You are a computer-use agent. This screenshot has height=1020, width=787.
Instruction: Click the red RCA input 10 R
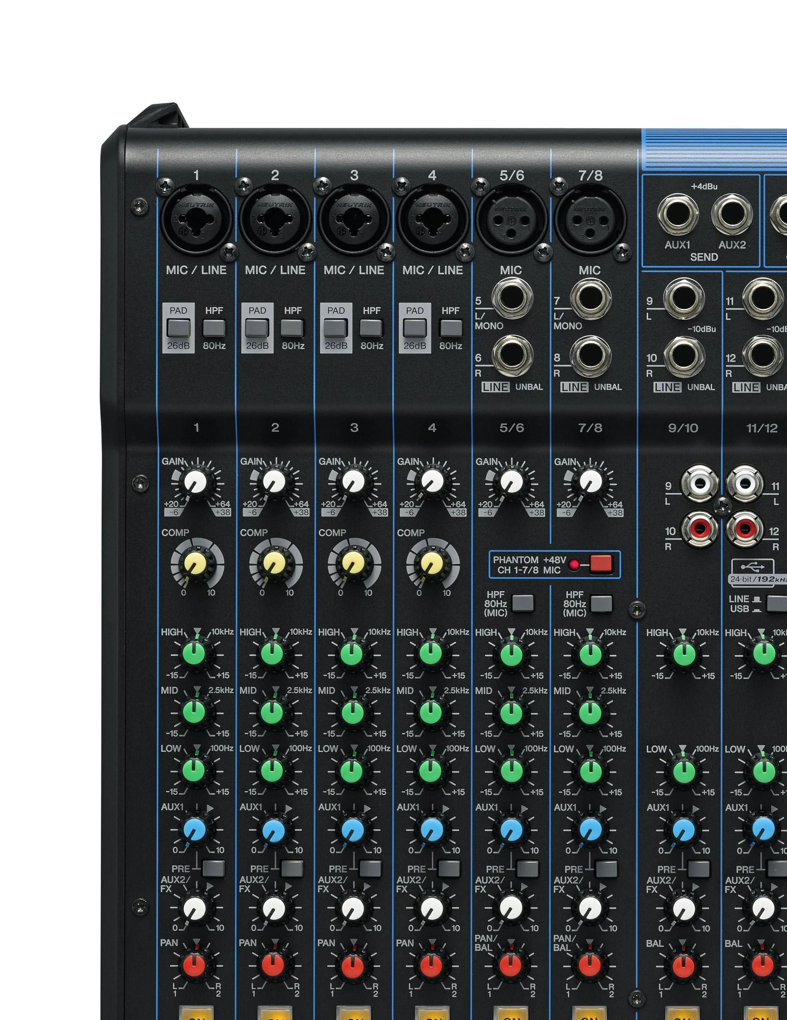pyautogui.click(x=700, y=529)
